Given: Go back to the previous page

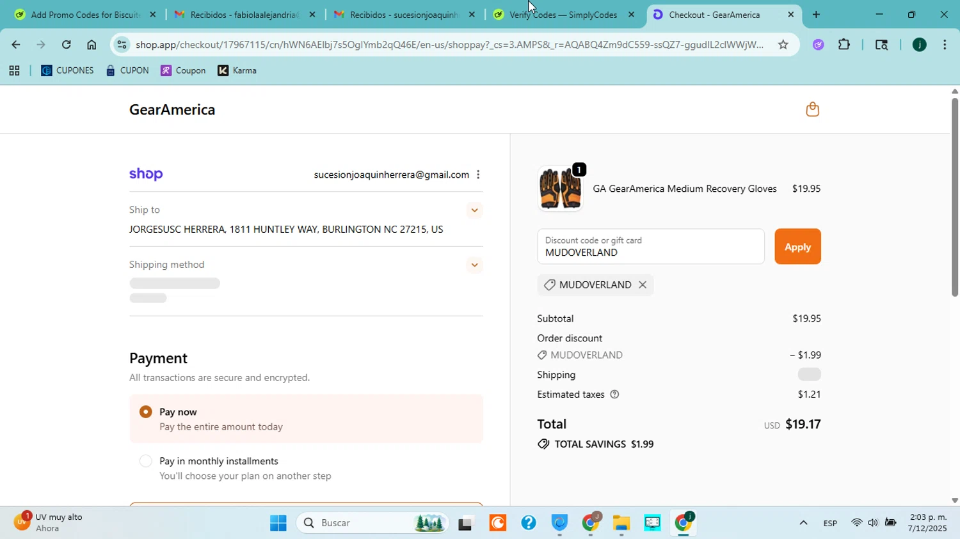Looking at the screenshot, I should [15, 45].
